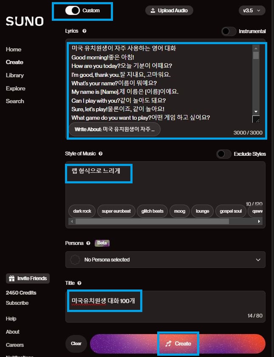Click the Title help question-mark icon
274x357 pixels.
79,283
